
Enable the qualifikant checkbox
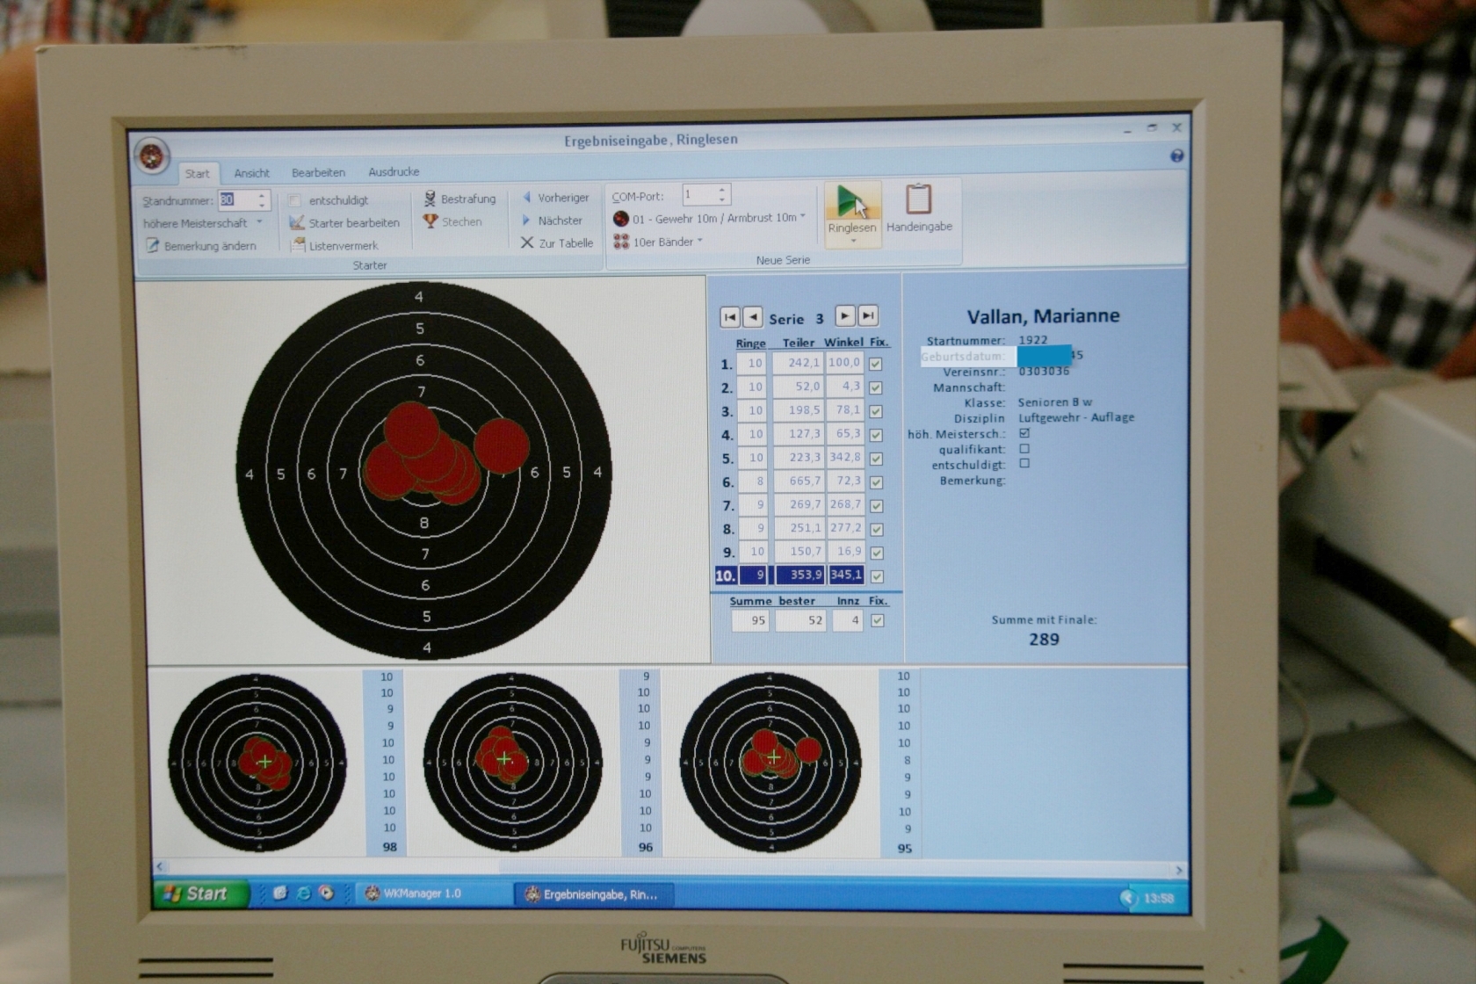tap(1024, 449)
